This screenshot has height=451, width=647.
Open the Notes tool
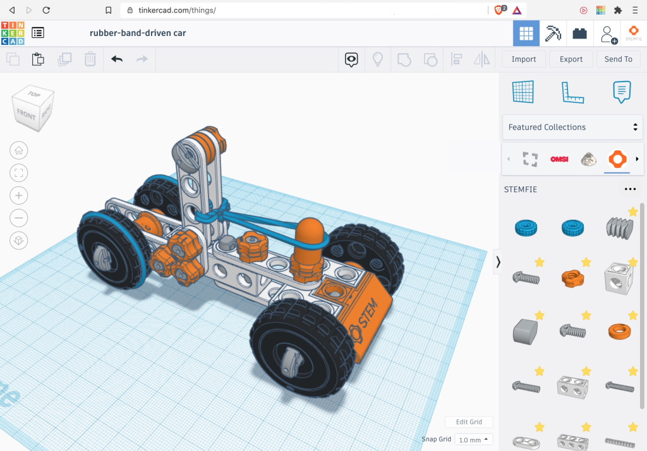[622, 92]
